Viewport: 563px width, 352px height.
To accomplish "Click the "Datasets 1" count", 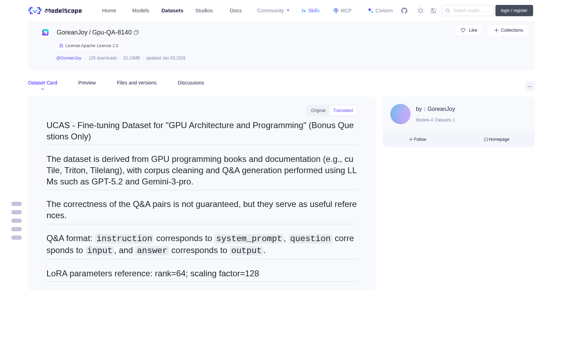I will click(445, 120).
